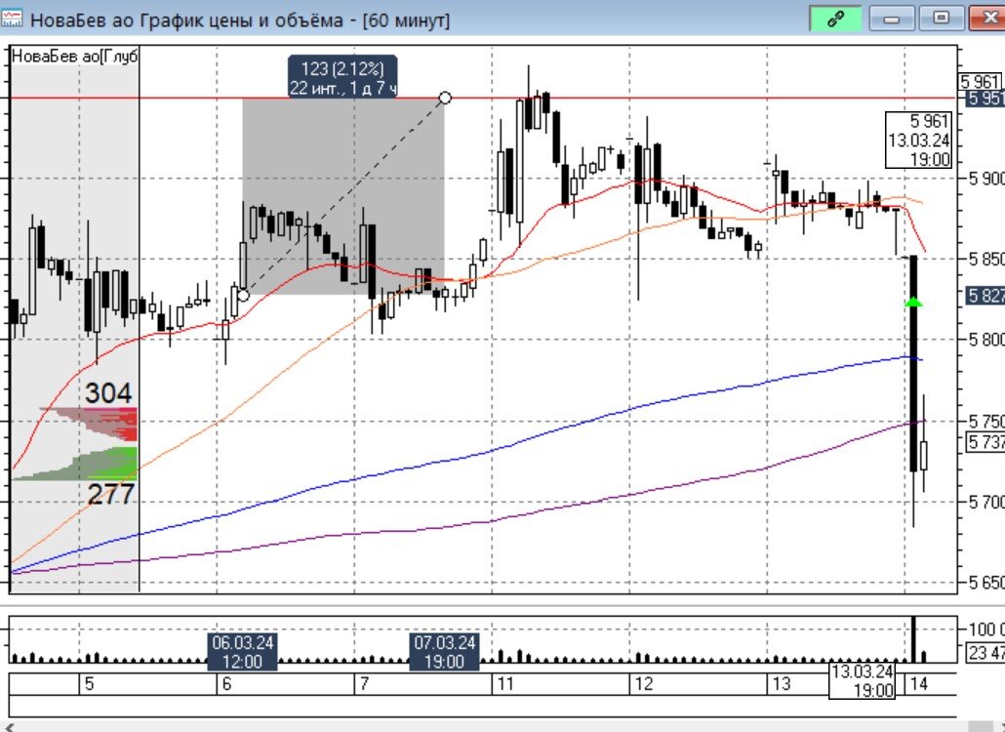
Task: Maximize the НоваБев chart window
Action: click(941, 19)
